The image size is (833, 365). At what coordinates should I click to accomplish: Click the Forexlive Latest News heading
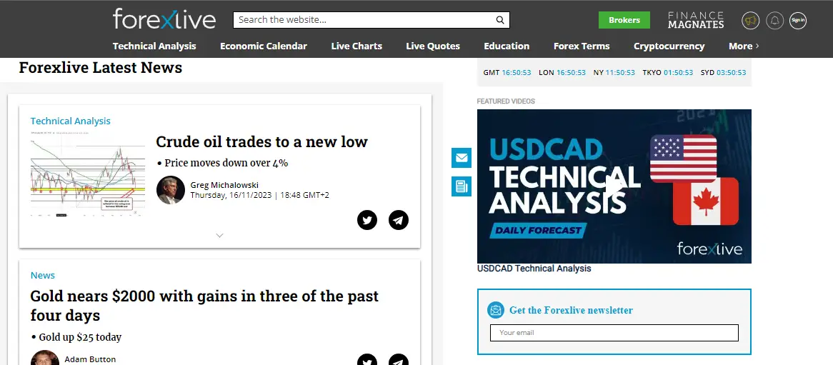(x=101, y=68)
